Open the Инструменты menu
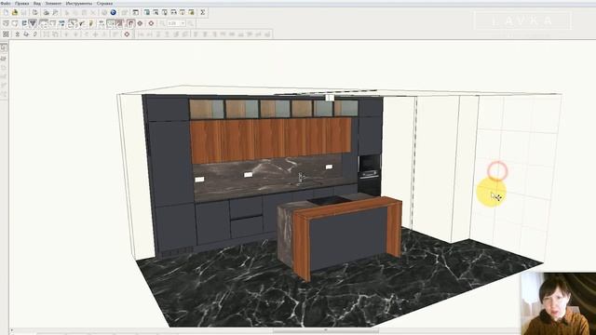Screen dimensions: 596x335 point(79,3)
